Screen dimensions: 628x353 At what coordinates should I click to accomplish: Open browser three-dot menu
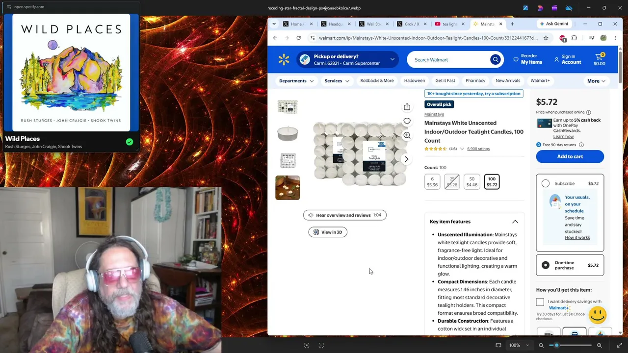coord(615,38)
